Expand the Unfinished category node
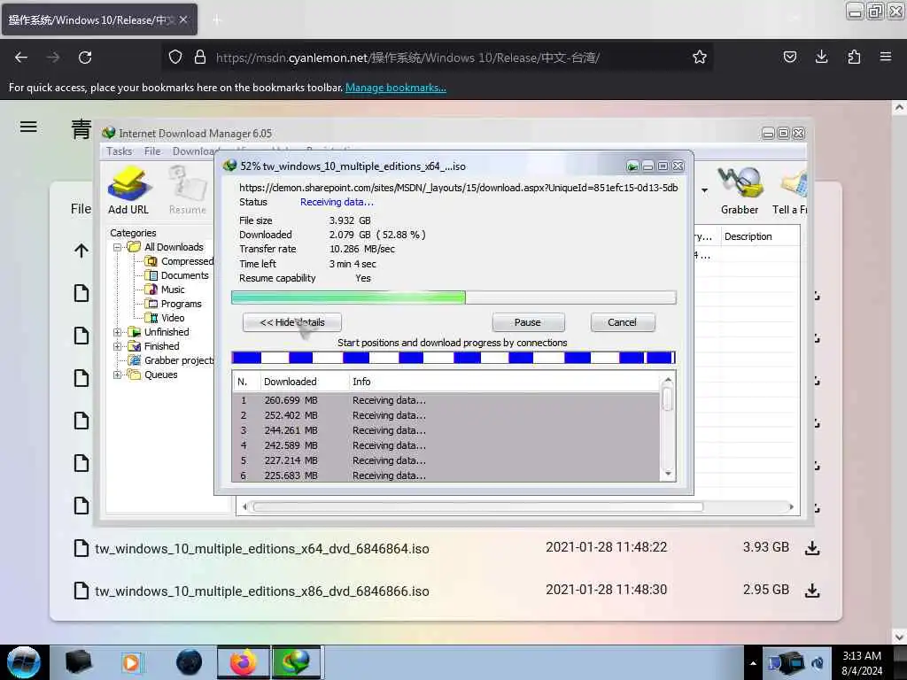 tap(118, 333)
